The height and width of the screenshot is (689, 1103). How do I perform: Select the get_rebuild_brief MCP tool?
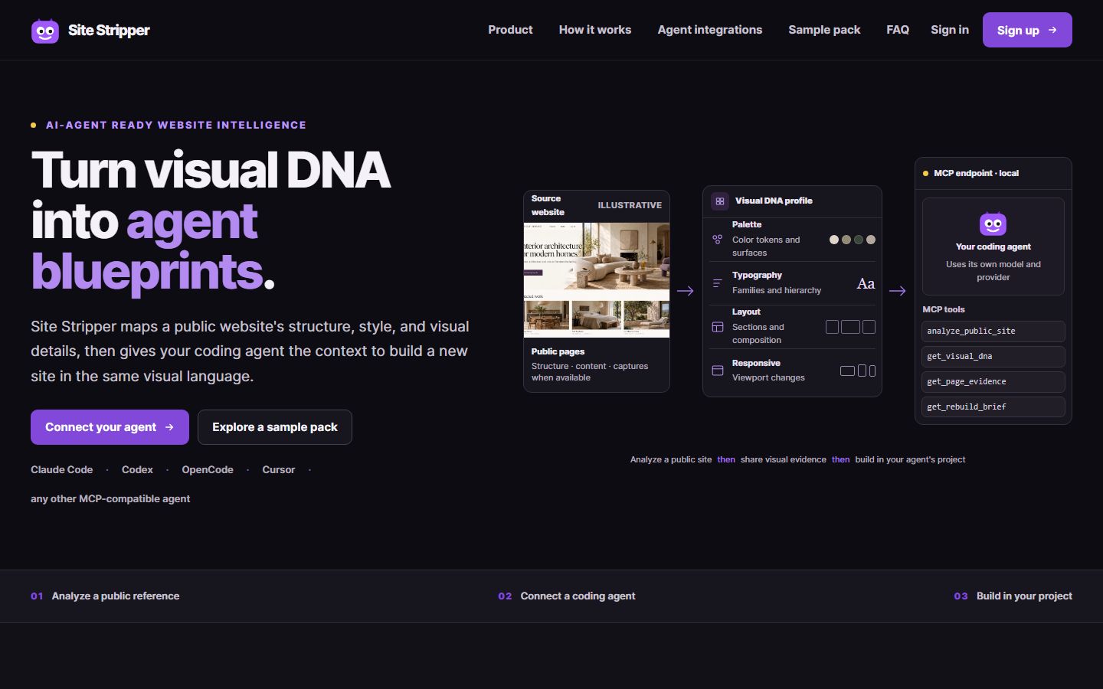click(x=993, y=407)
